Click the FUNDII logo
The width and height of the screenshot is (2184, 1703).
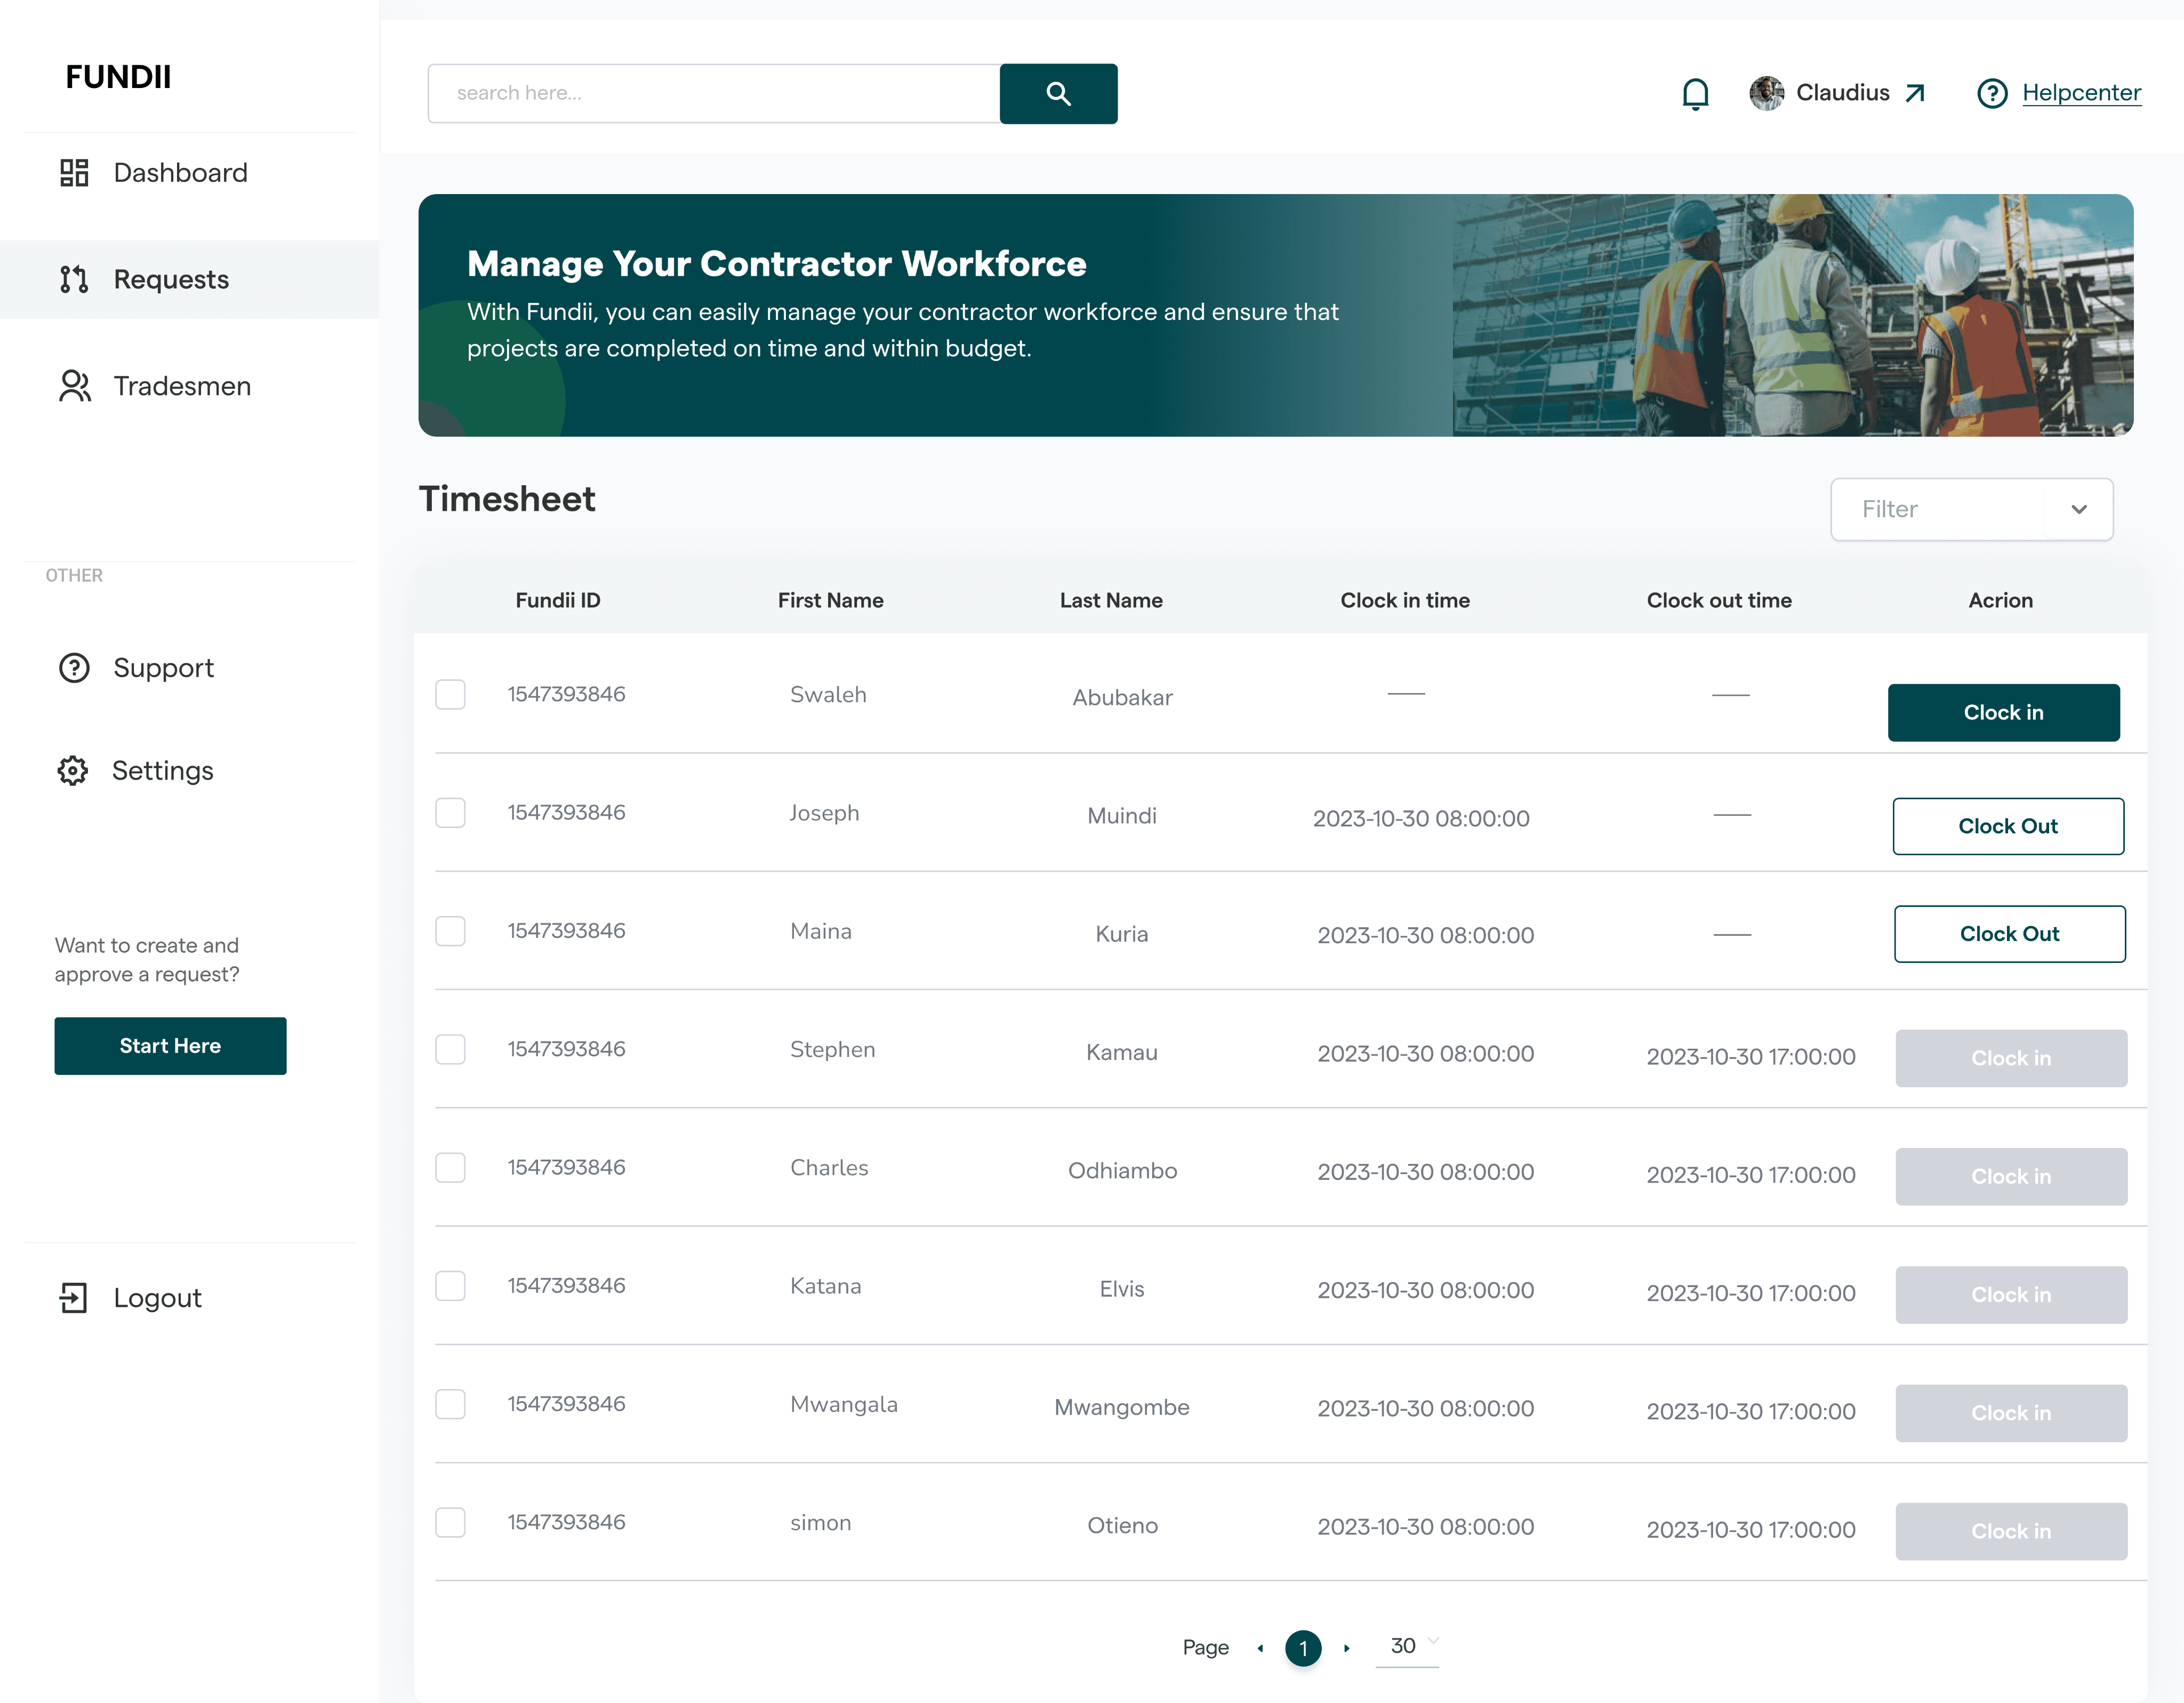tap(118, 77)
